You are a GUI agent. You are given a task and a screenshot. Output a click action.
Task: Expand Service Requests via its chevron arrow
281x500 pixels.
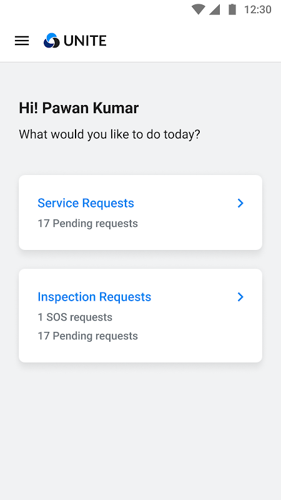(x=240, y=203)
